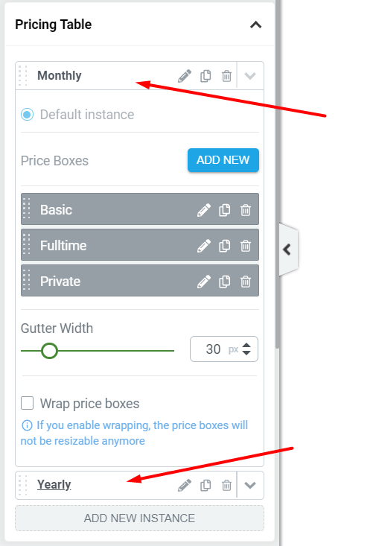Select the Default instance radio button
Image resolution: width=376 pixels, height=546 pixels.
[27, 115]
